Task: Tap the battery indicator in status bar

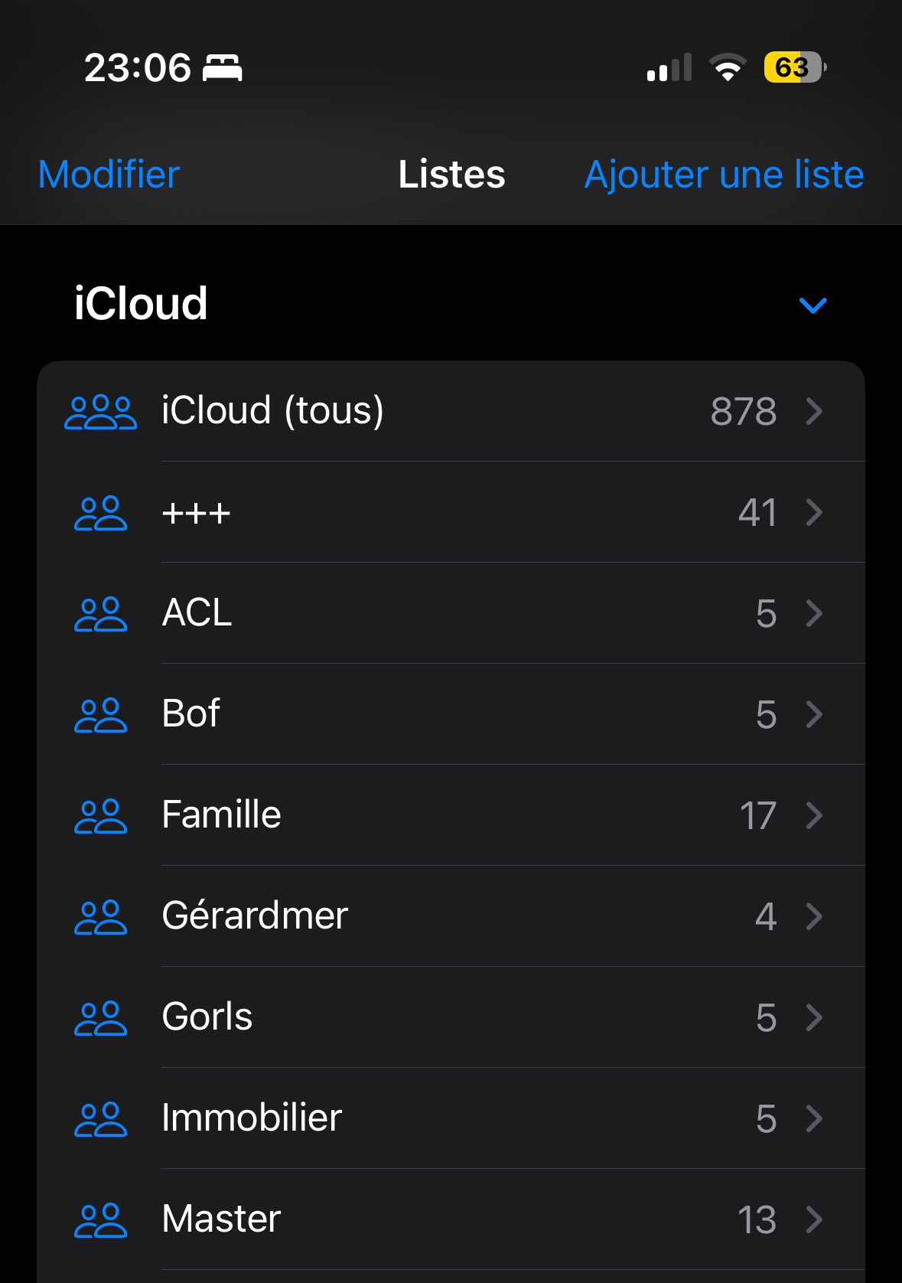Action: (x=794, y=67)
